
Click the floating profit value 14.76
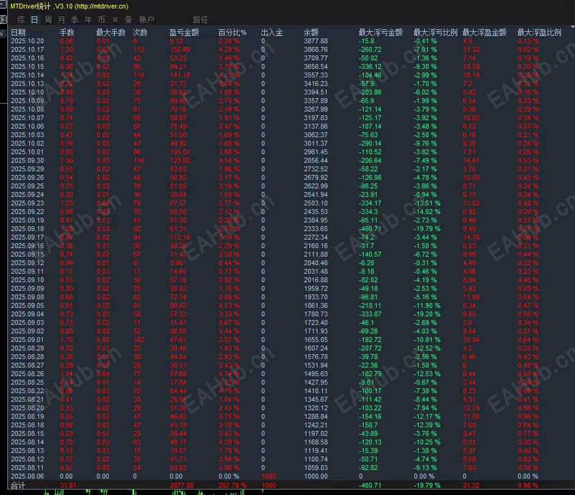pos(471,237)
